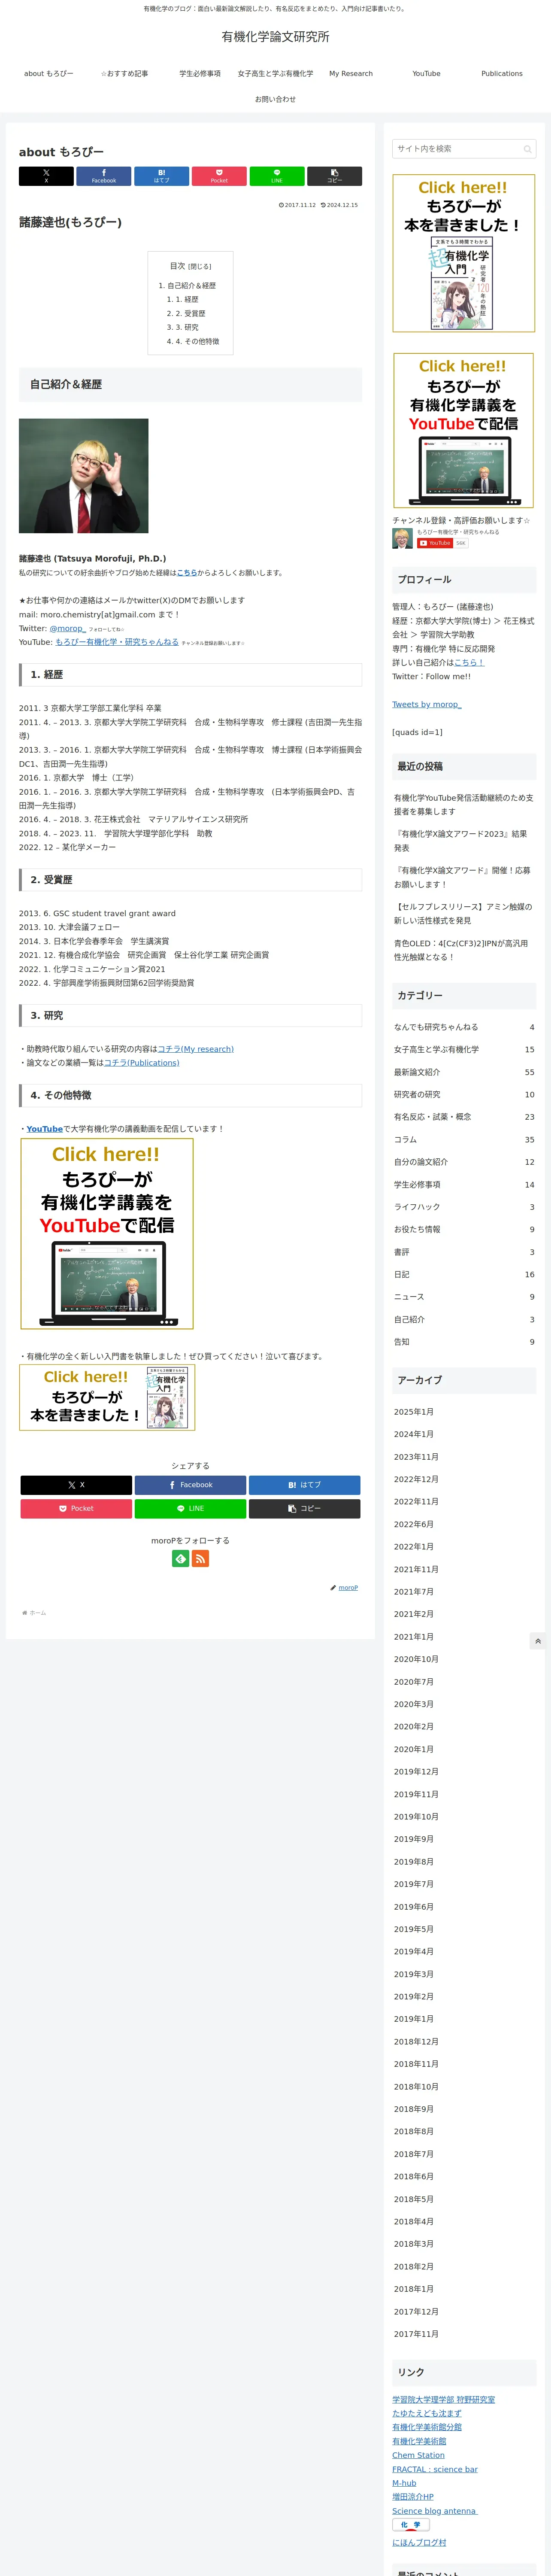Image resolution: width=551 pixels, height=2576 pixels.
Task: Click profile photo in article
Action: pos(84,476)
